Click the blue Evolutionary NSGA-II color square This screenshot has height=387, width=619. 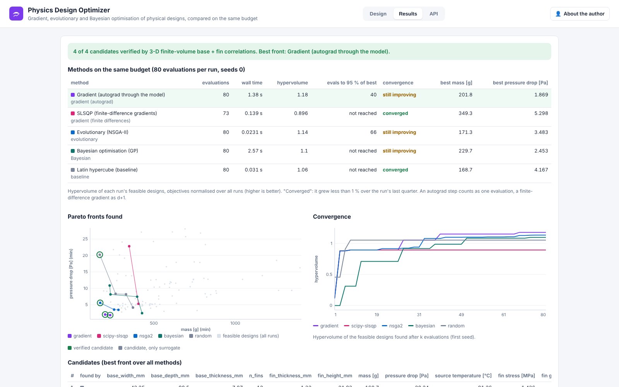[73, 132]
